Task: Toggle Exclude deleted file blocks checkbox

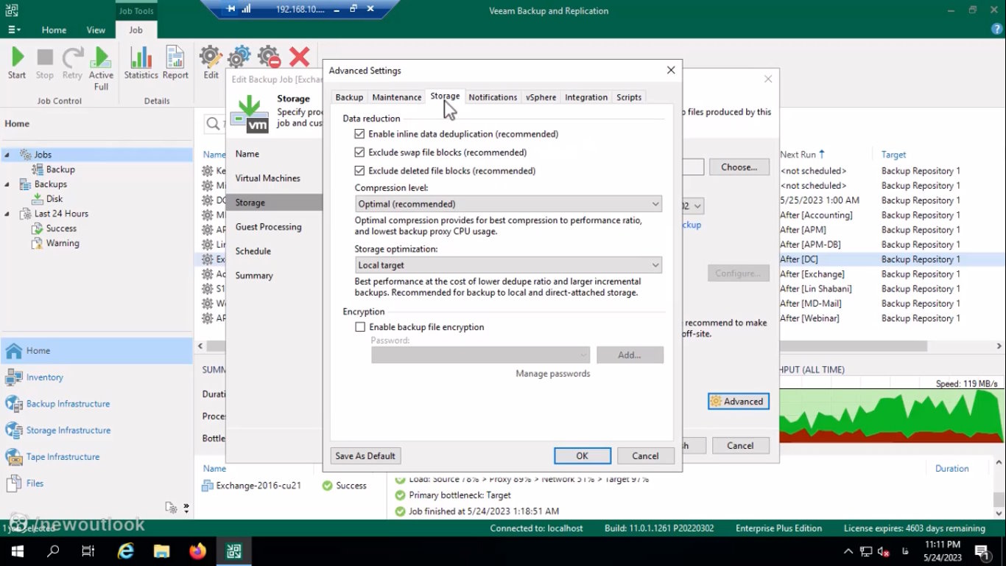Action: tap(359, 171)
